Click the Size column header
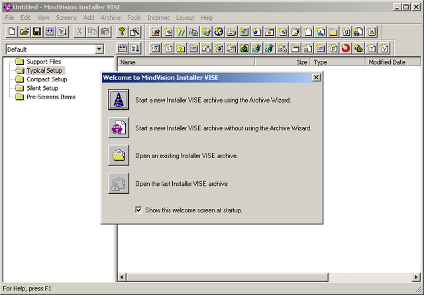The height and width of the screenshot is (295, 424). [282, 62]
